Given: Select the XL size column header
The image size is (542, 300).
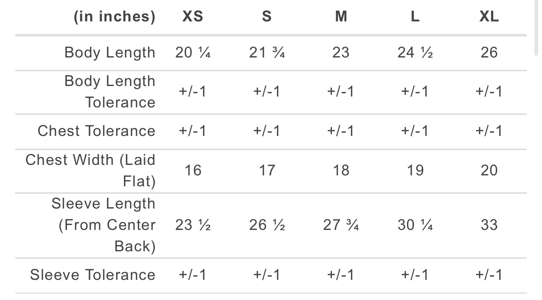Looking at the screenshot, I should [x=489, y=17].
